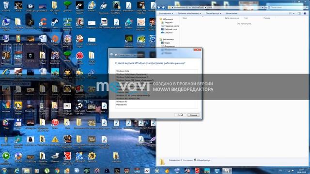Click Далее button in compatibility dialog
This screenshot has width=310, height=174.
tap(180, 115)
